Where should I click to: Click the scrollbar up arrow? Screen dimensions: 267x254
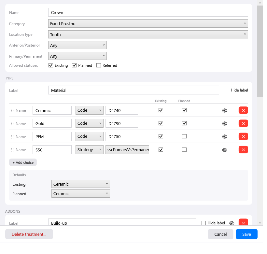tap(260, 3)
